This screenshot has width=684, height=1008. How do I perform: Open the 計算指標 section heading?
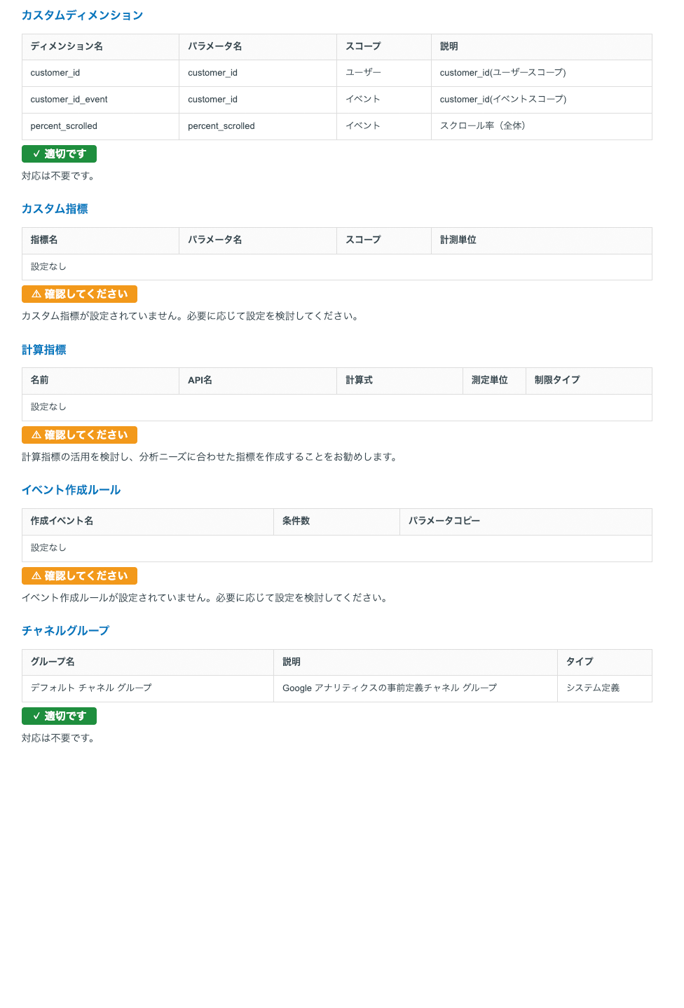click(x=43, y=349)
